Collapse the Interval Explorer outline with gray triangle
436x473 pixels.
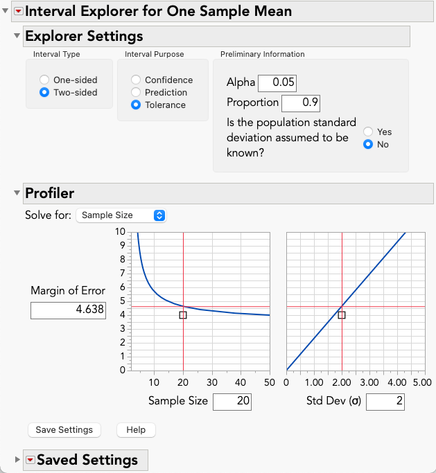coord(5,11)
